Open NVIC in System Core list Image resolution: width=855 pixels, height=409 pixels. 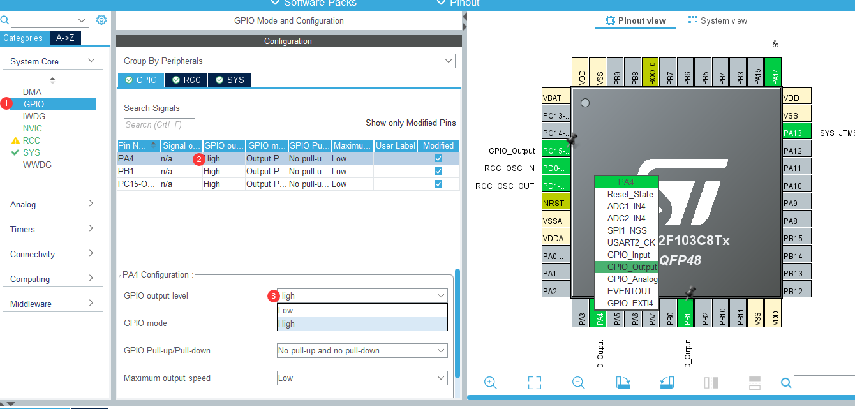tap(33, 128)
